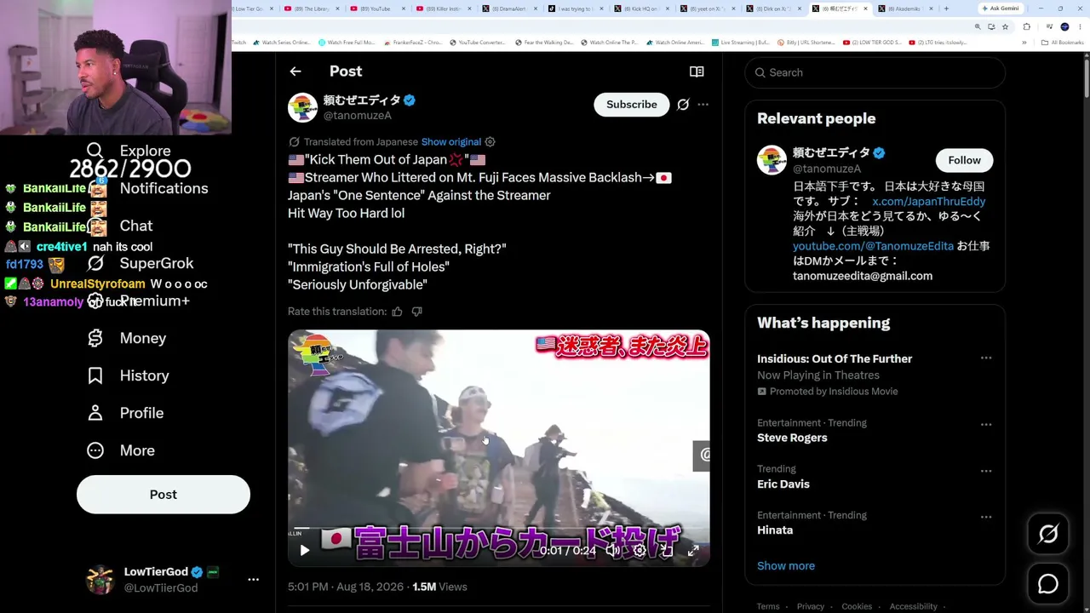
Task: Open the browser extensions puzzle icon
Action: click(x=1026, y=27)
